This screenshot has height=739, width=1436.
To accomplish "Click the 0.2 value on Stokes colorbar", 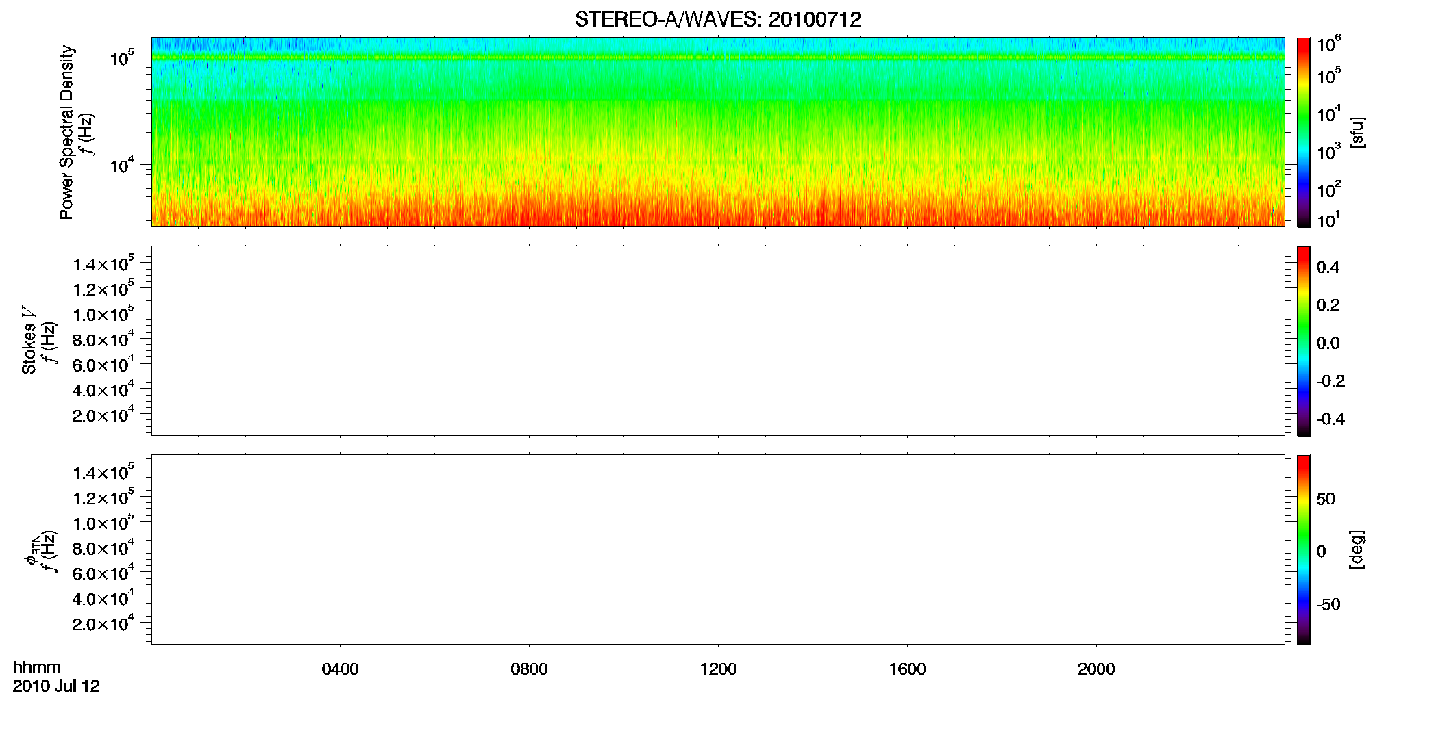I will coord(1328,305).
